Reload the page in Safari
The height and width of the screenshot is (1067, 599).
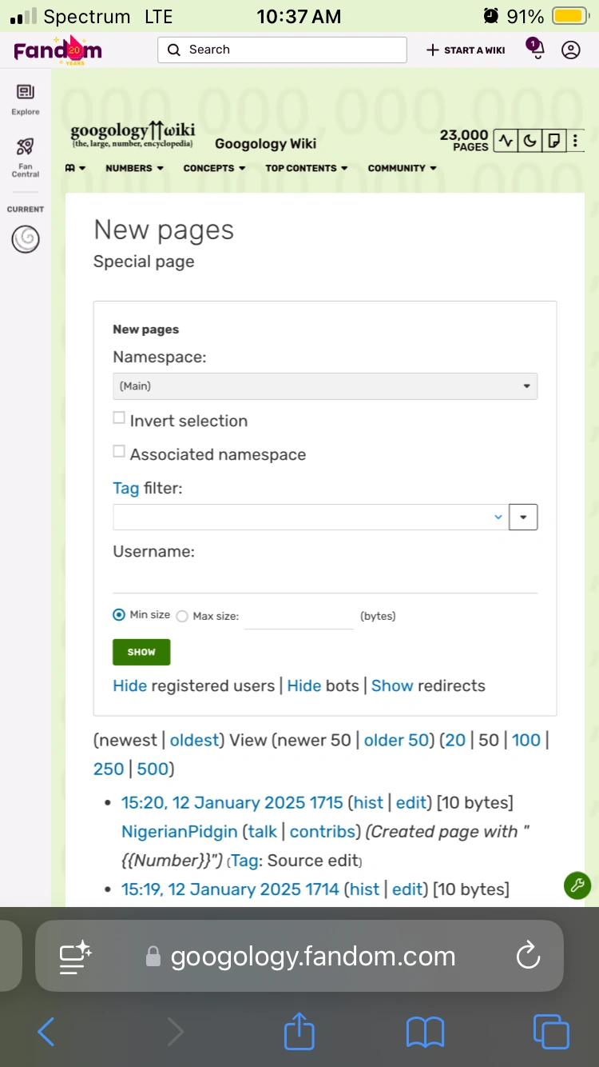pos(528,956)
